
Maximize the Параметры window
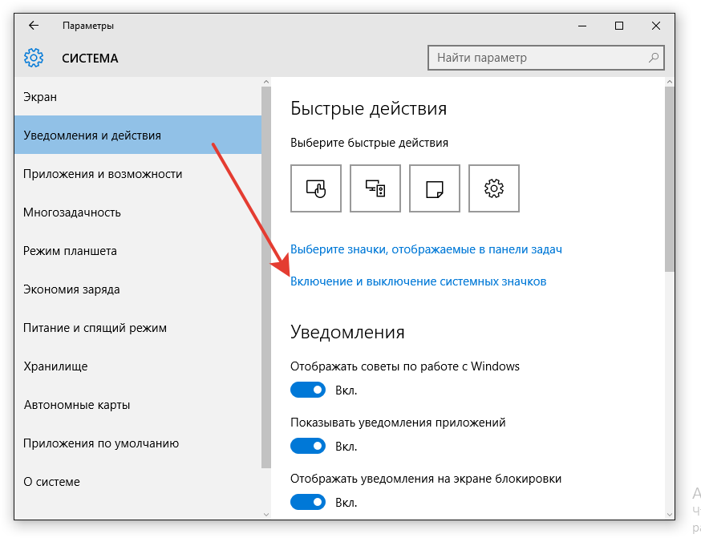(x=619, y=26)
